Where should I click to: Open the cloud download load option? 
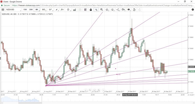[x=113, y=10]
